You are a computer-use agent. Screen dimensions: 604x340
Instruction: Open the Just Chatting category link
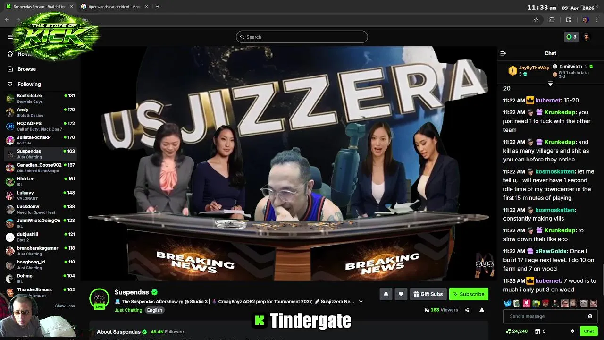tap(128, 310)
